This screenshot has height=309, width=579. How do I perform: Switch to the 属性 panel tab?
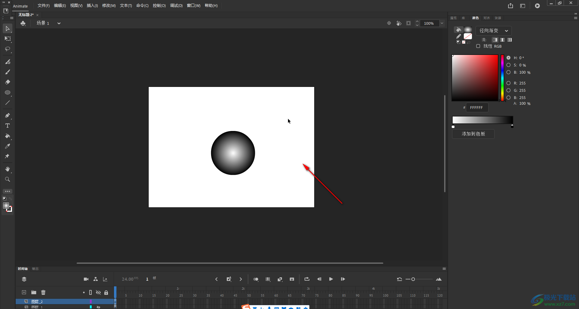coord(454,18)
